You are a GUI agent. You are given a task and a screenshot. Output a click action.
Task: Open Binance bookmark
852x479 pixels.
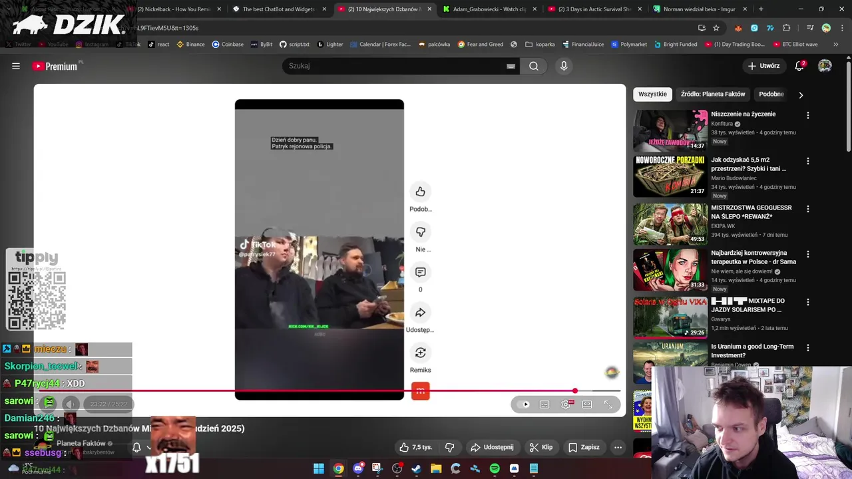coord(190,44)
